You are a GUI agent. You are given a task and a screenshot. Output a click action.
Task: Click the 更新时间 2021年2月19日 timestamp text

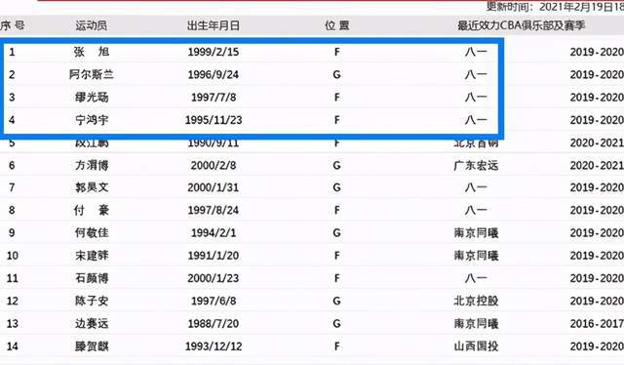(x=555, y=7)
